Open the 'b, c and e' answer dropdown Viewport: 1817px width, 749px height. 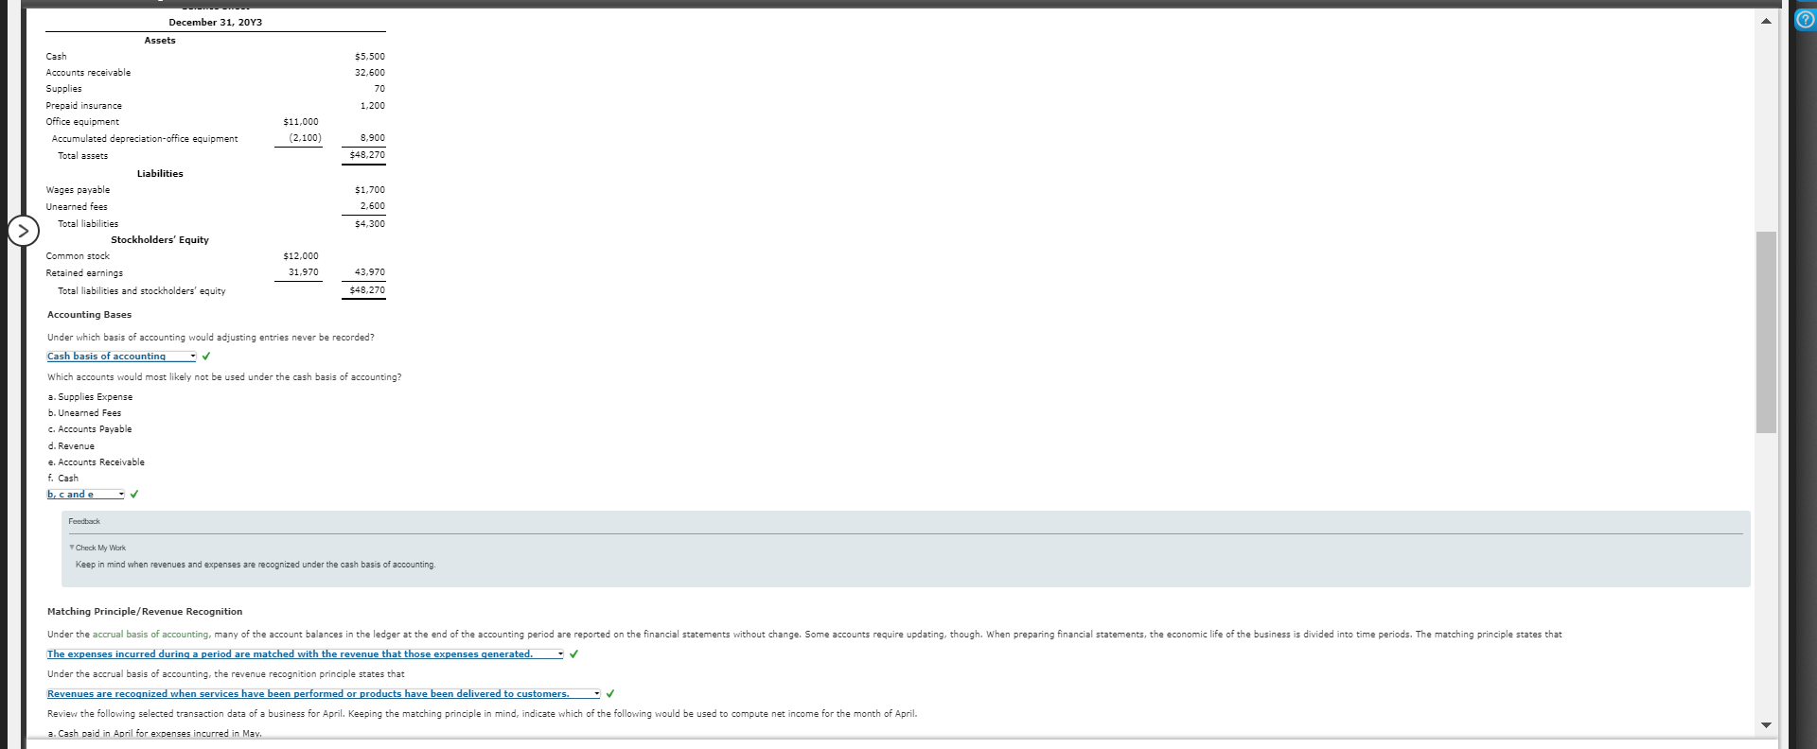click(85, 495)
